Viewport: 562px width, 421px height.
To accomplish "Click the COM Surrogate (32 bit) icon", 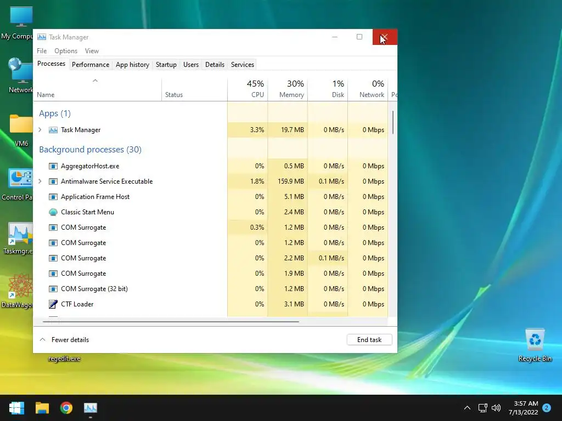I will coord(53,289).
